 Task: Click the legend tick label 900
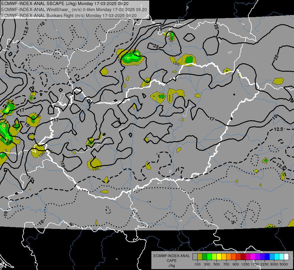point(236,264)
